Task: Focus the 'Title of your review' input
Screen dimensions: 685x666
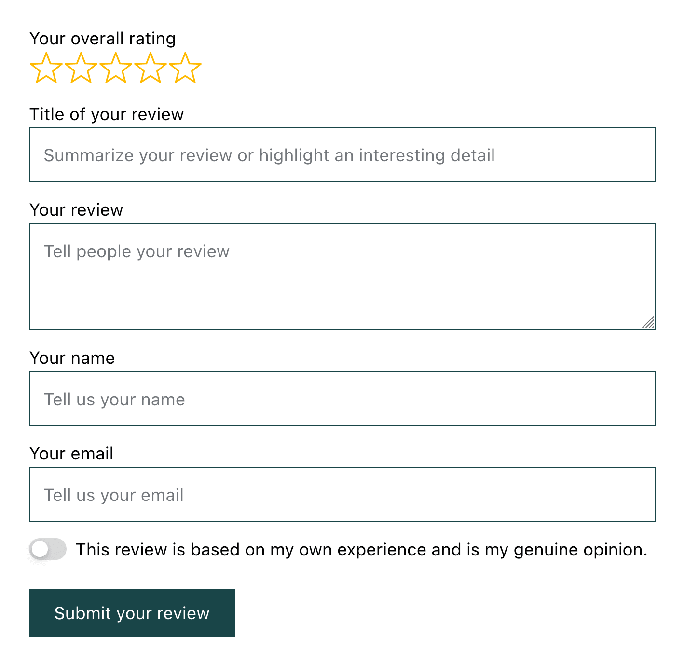Action: [x=342, y=155]
